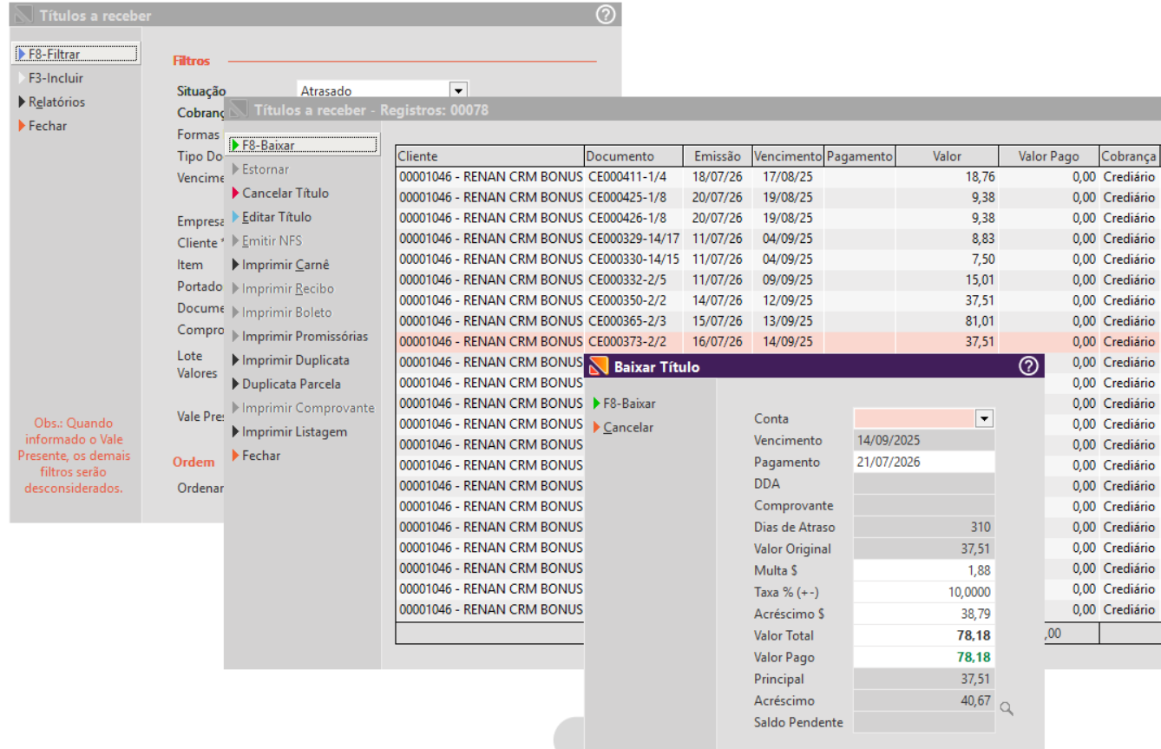Click Cancelar in the Baixar Título dialog
The image size is (1161, 749).
628,427
